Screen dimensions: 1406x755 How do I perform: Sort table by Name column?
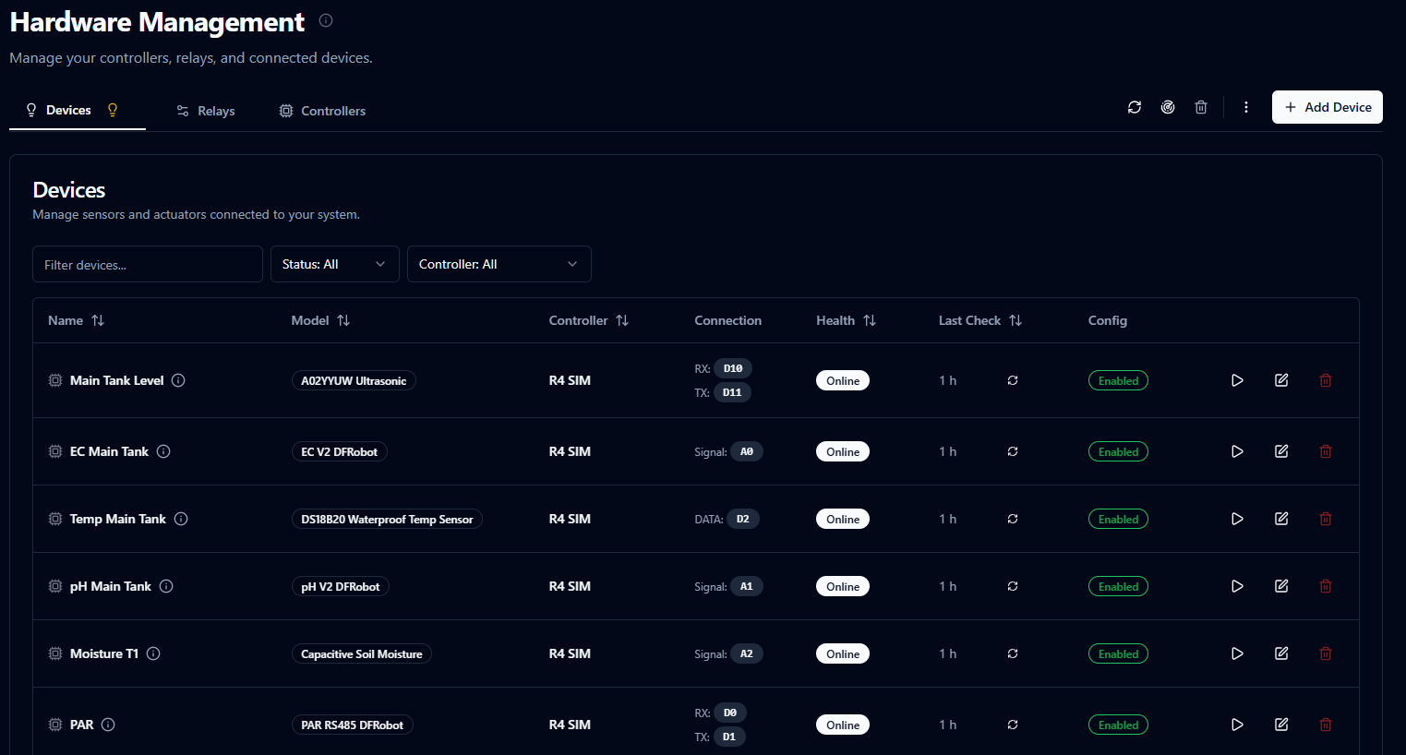point(76,320)
